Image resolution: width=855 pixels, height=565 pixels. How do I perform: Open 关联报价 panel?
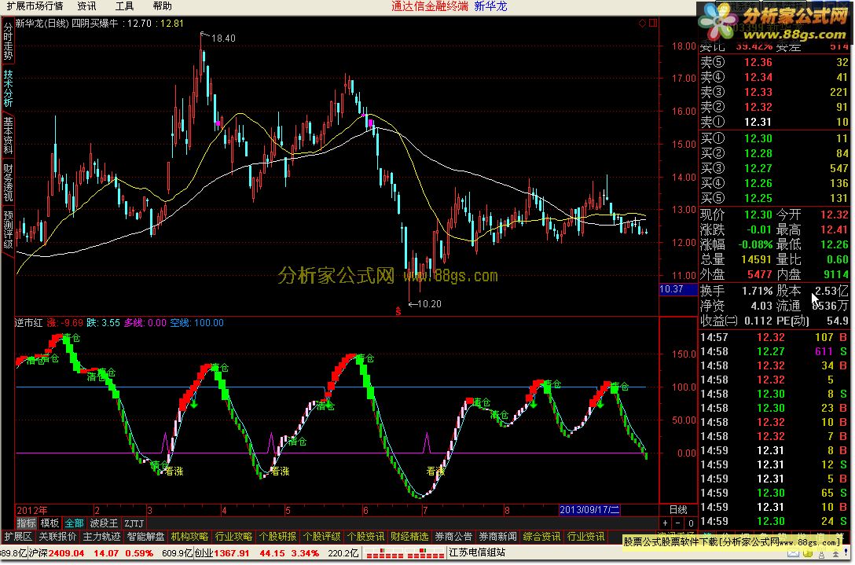click(x=57, y=537)
